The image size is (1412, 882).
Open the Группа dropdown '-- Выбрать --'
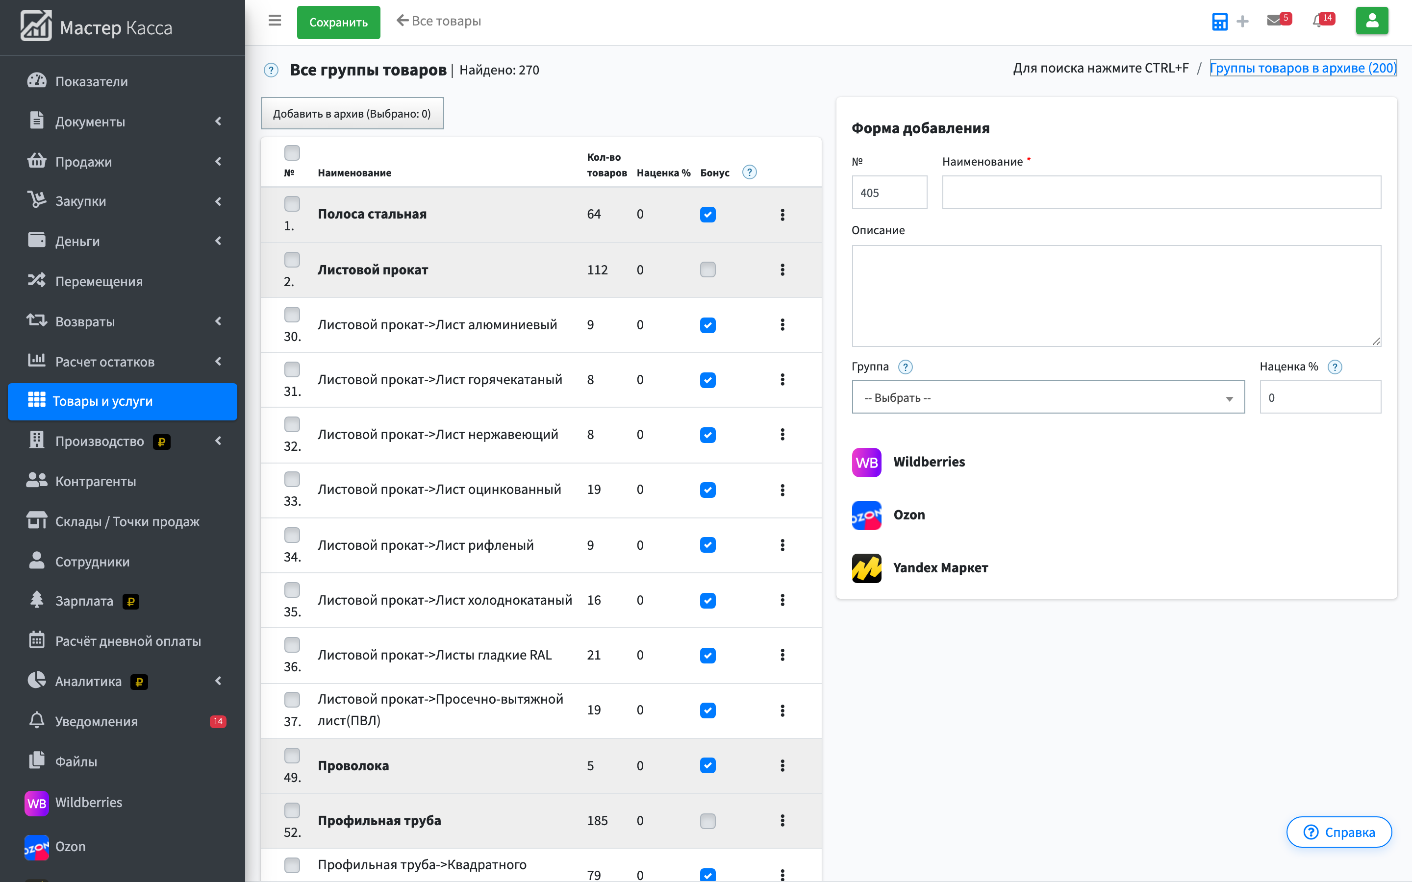1048,397
